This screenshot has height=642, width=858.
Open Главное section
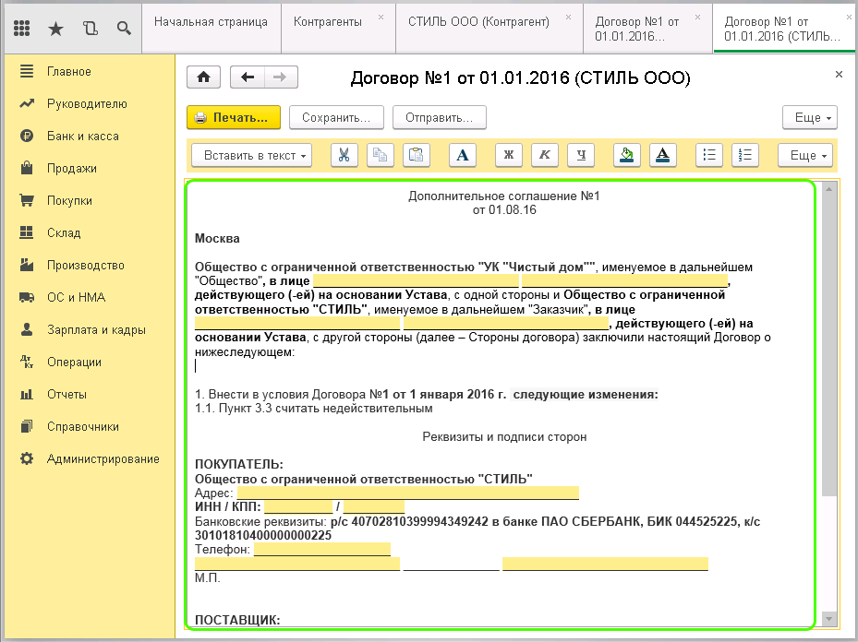click(x=69, y=72)
